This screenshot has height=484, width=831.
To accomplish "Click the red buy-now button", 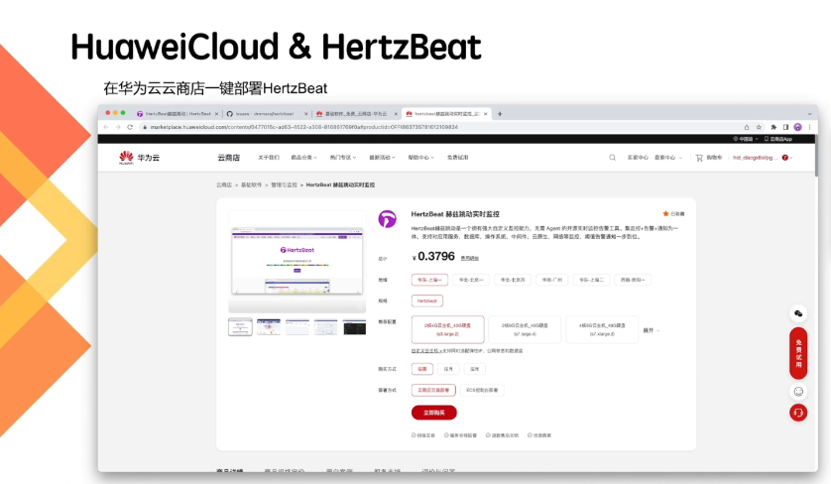I will coord(434,413).
